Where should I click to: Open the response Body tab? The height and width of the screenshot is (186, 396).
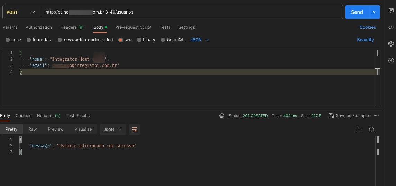pos(5,116)
